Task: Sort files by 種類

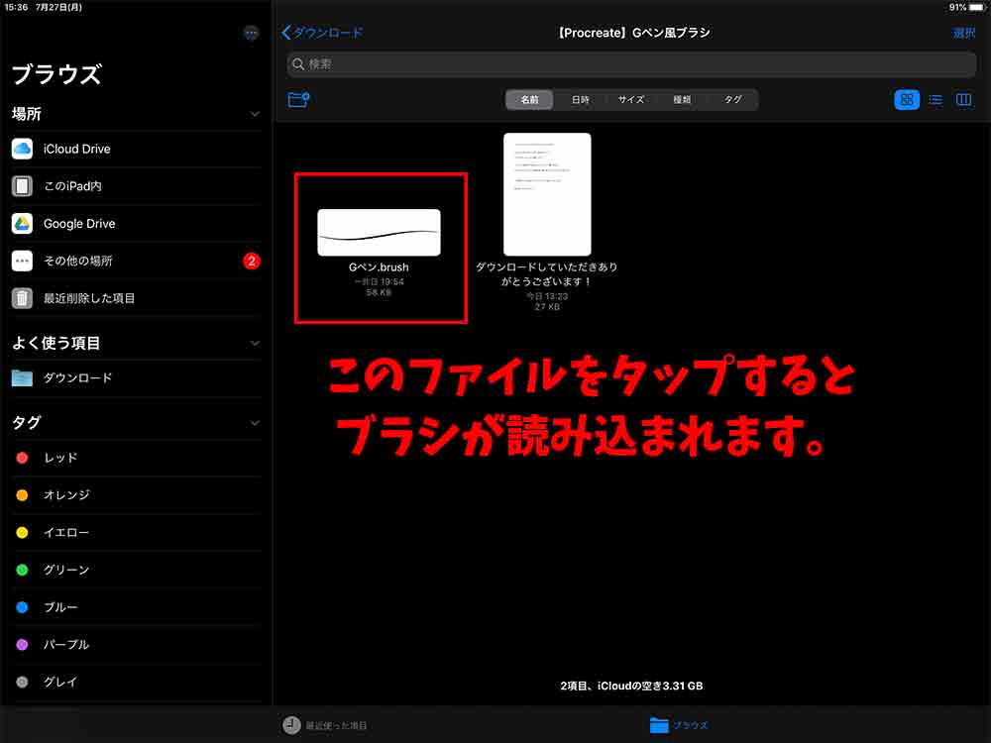Action: (682, 100)
